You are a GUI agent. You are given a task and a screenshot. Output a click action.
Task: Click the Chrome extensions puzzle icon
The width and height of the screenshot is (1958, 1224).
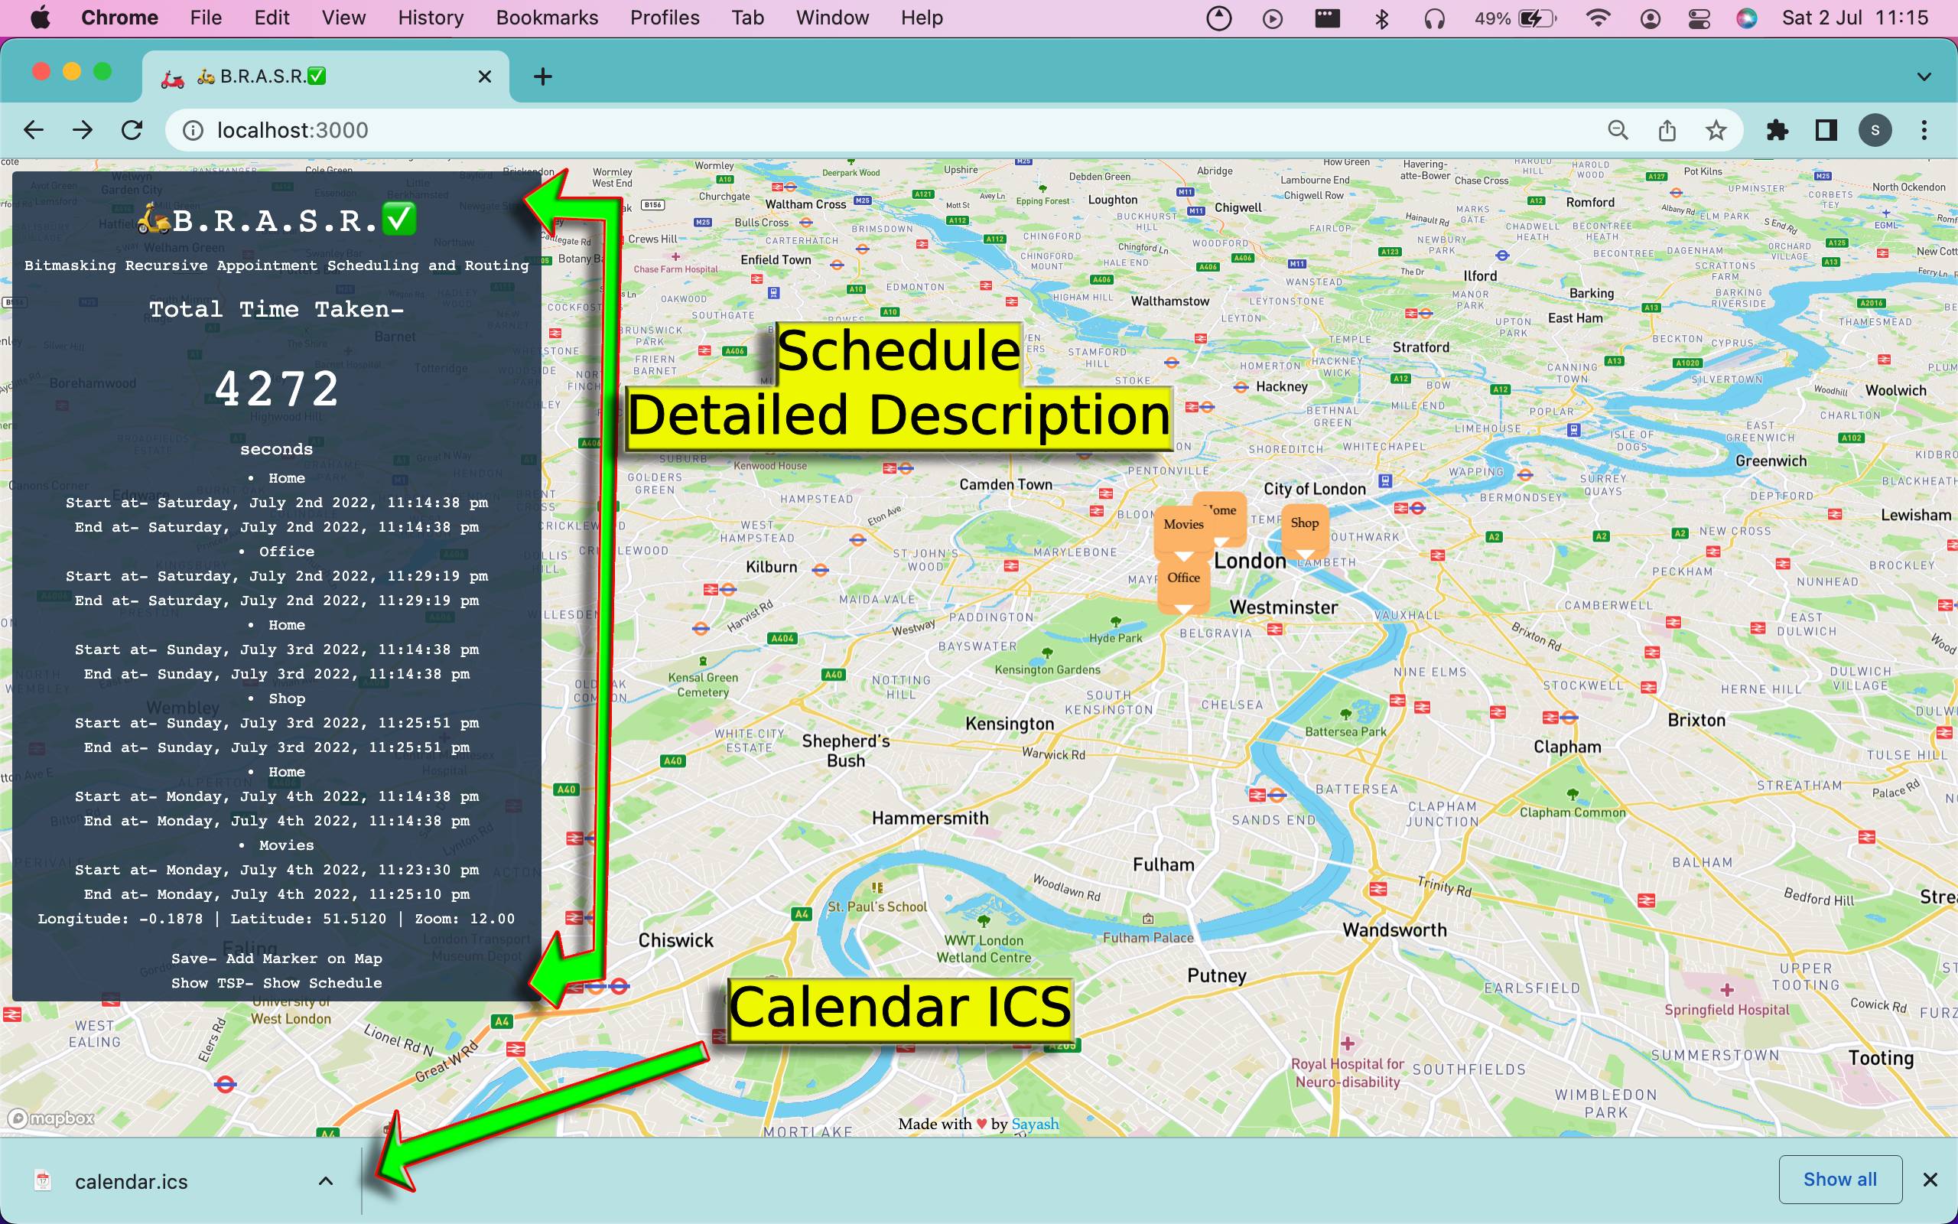coord(1777,130)
